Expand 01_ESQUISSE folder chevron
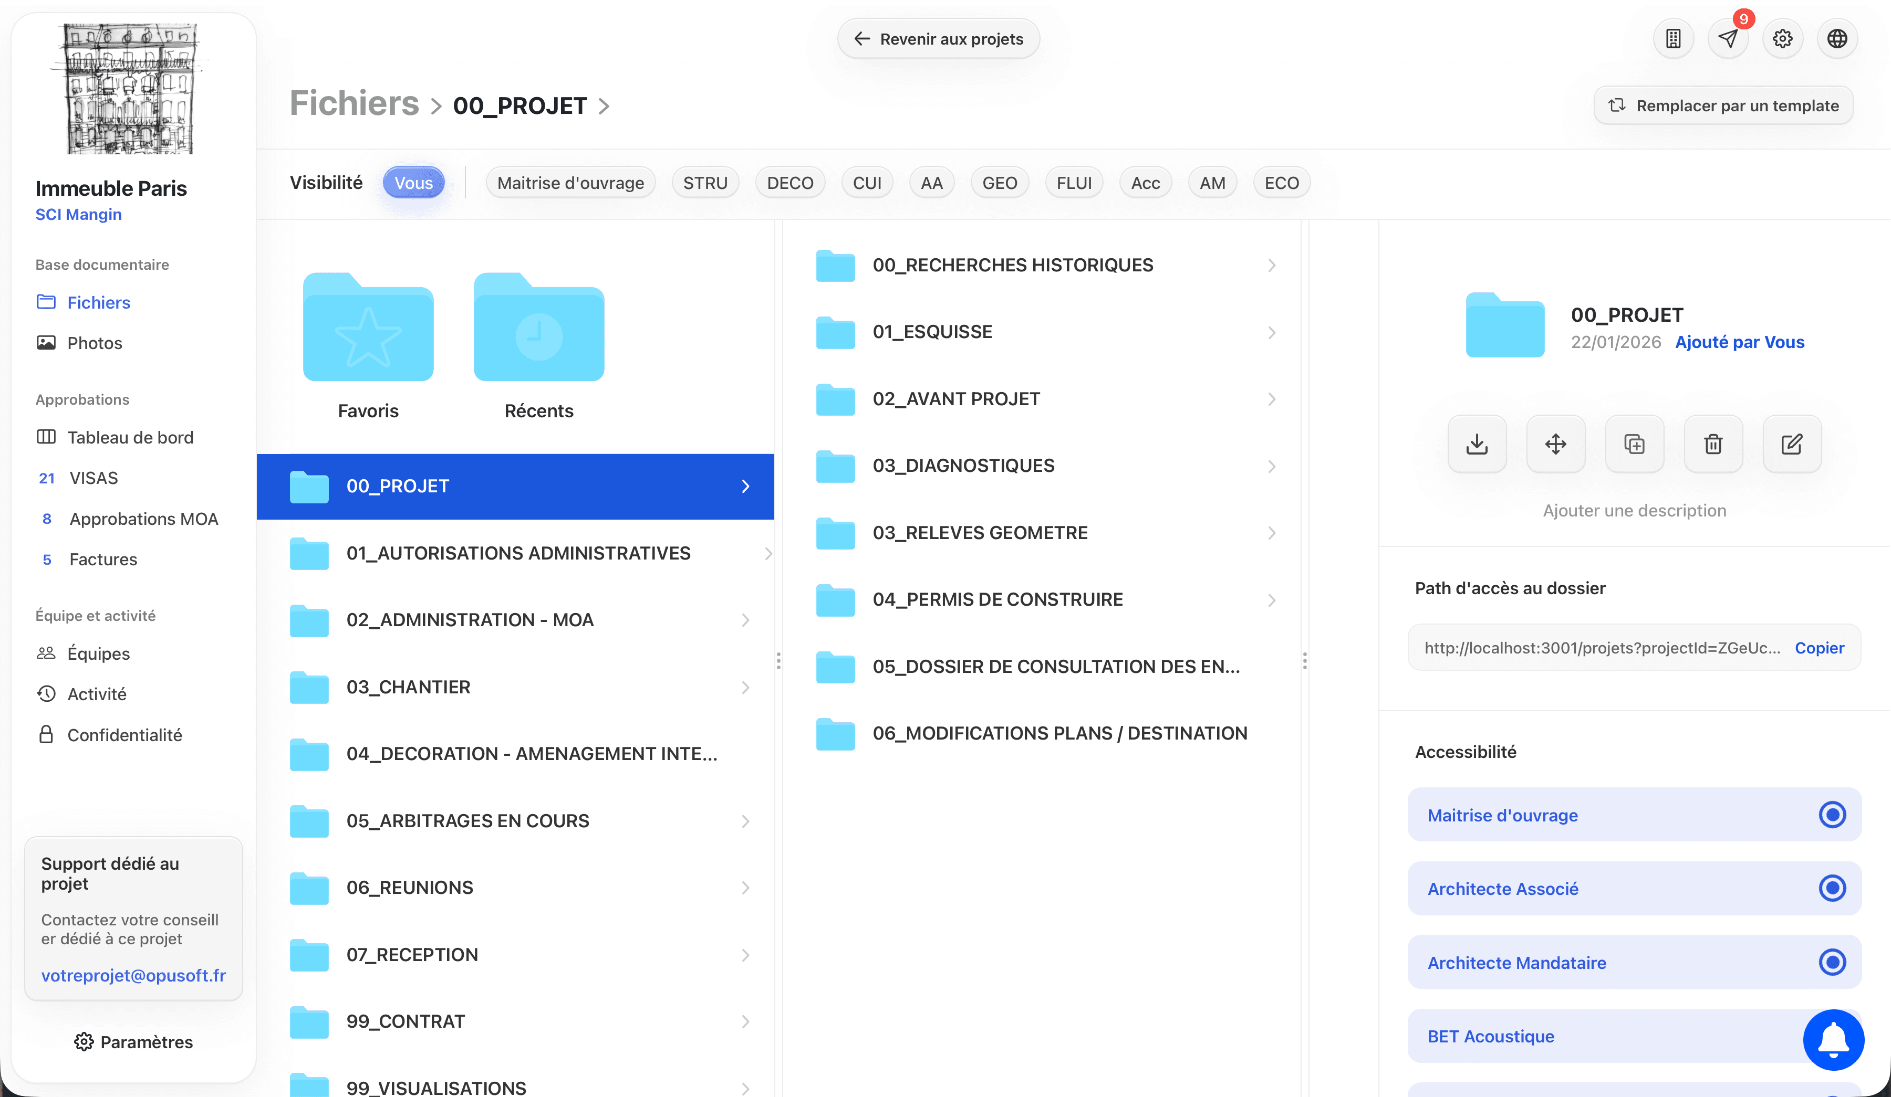Image resolution: width=1891 pixels, height=1097 pixels. pyautogui.click(x=1271, y=332)
